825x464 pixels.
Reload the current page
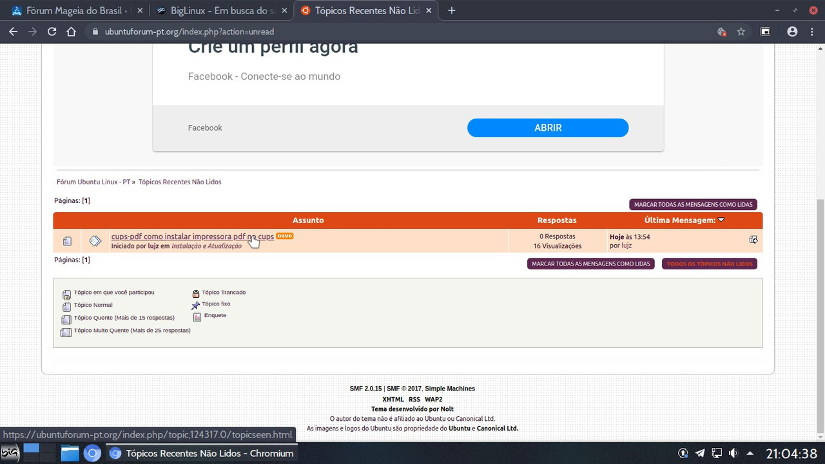coord(52,32)
